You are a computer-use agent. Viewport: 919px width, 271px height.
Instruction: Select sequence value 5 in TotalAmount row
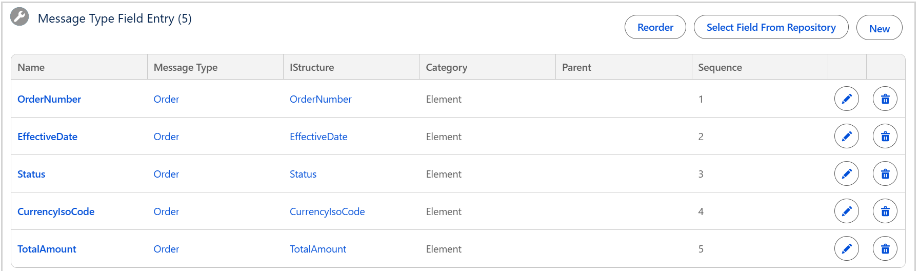point(701,249)
